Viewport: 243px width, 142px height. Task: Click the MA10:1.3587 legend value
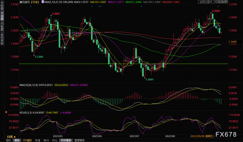tap(98, 2)
